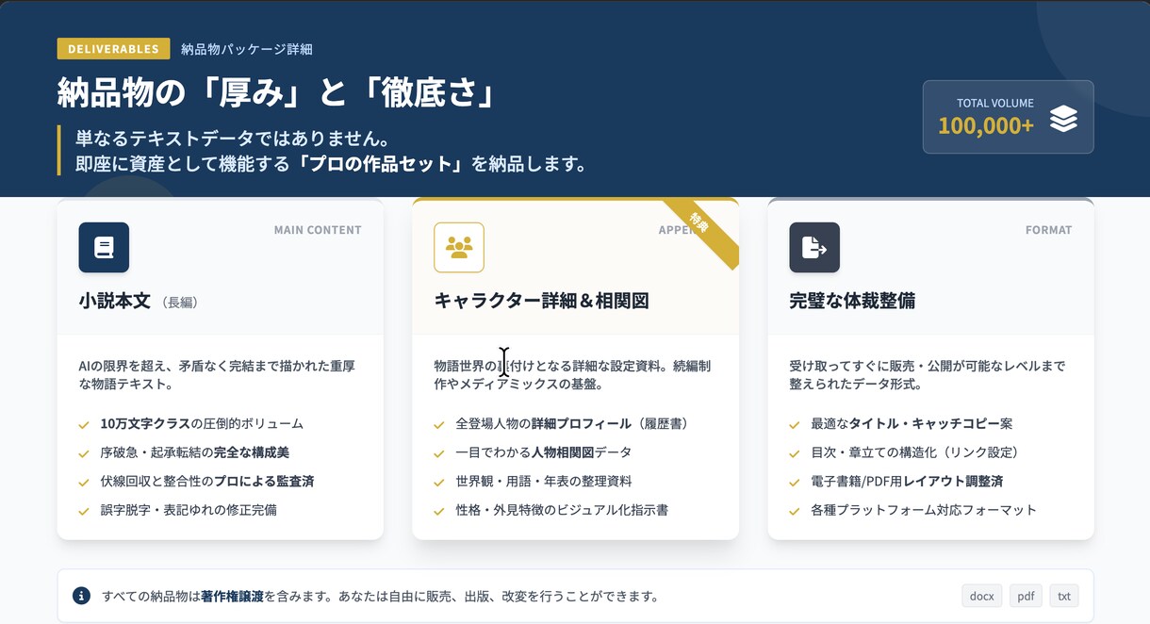Click the キャラクター詳細＆相関図 title
Image resolution: width=1150 pixels, height=624 pixels.
tap(541, 301)
